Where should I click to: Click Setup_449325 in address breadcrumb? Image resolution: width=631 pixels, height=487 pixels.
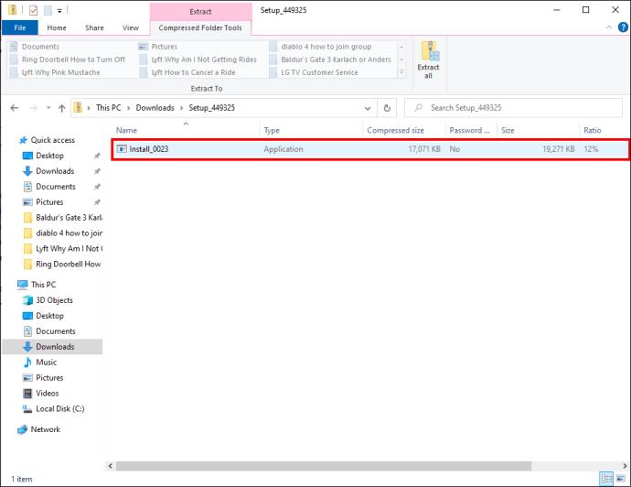pyautogui.click(x=211, y=108)
